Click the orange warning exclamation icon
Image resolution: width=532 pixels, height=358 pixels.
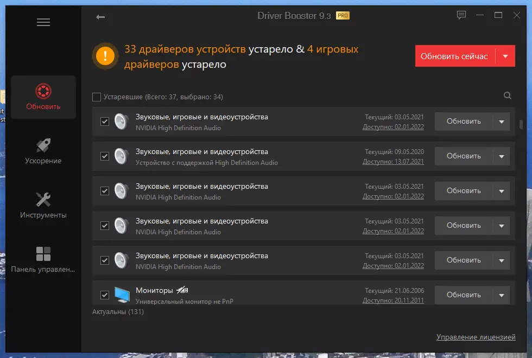point(105,56)
